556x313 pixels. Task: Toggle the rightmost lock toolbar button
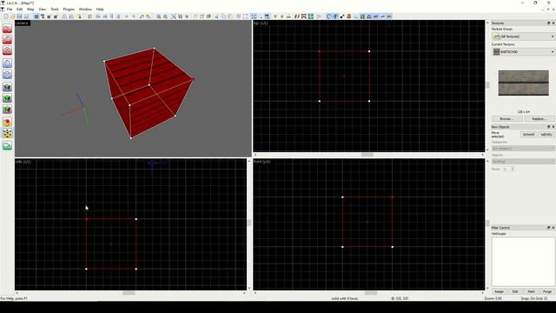(x=389, y=17)
